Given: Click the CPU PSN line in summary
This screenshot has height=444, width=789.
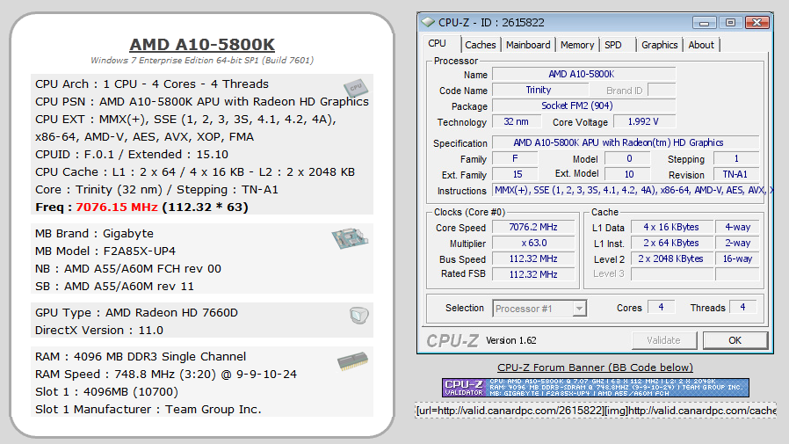Looking at the screenshot, I should coord(202,102).
